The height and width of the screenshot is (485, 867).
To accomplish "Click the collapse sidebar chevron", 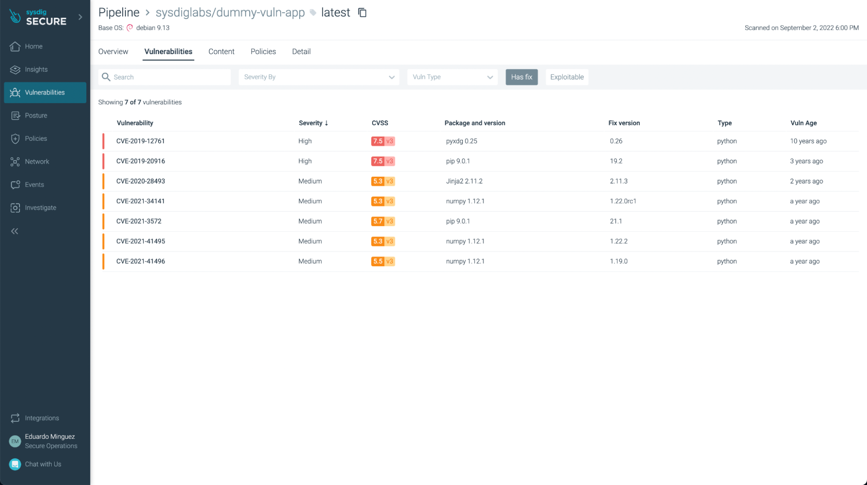I will tap(15, 231).
